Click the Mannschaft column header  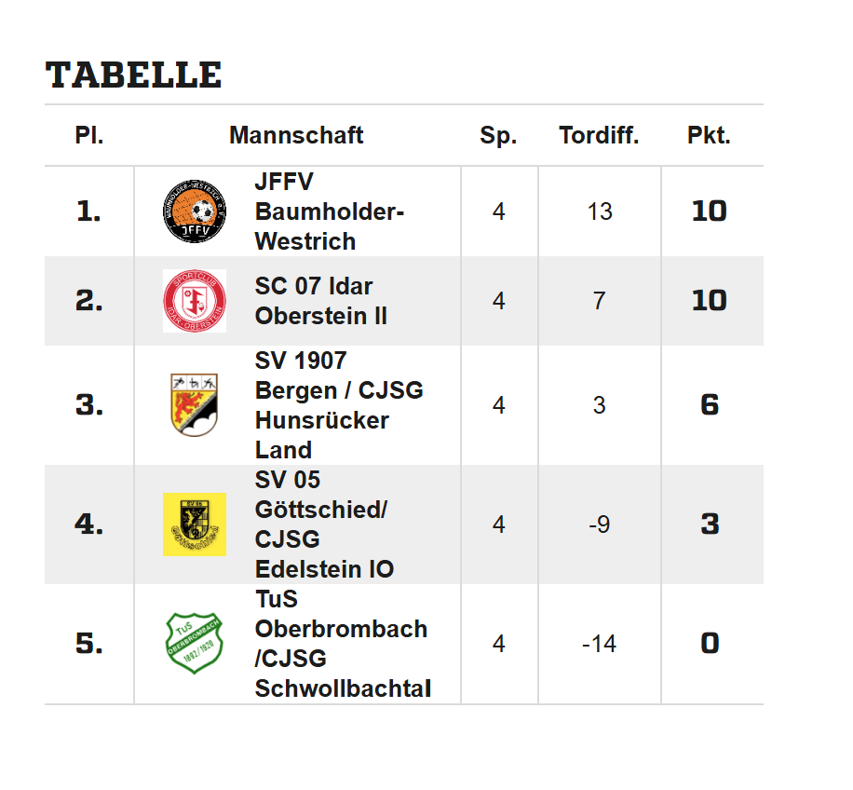pyautogui.click(x=296, y=135)
